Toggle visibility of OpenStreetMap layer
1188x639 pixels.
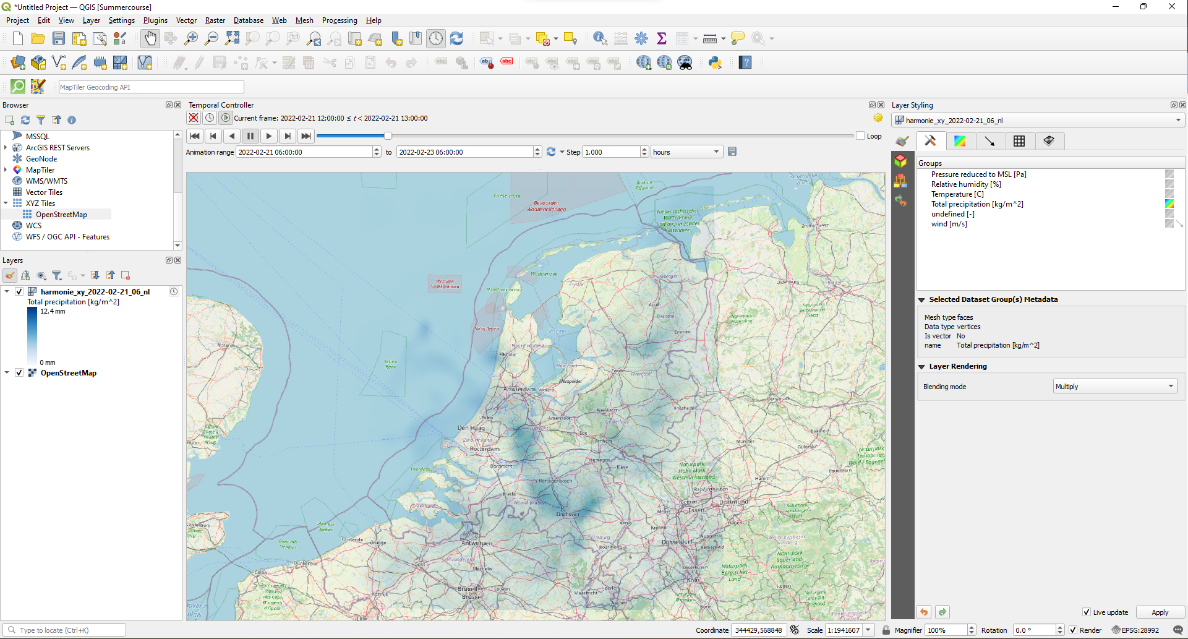point(19,373)
